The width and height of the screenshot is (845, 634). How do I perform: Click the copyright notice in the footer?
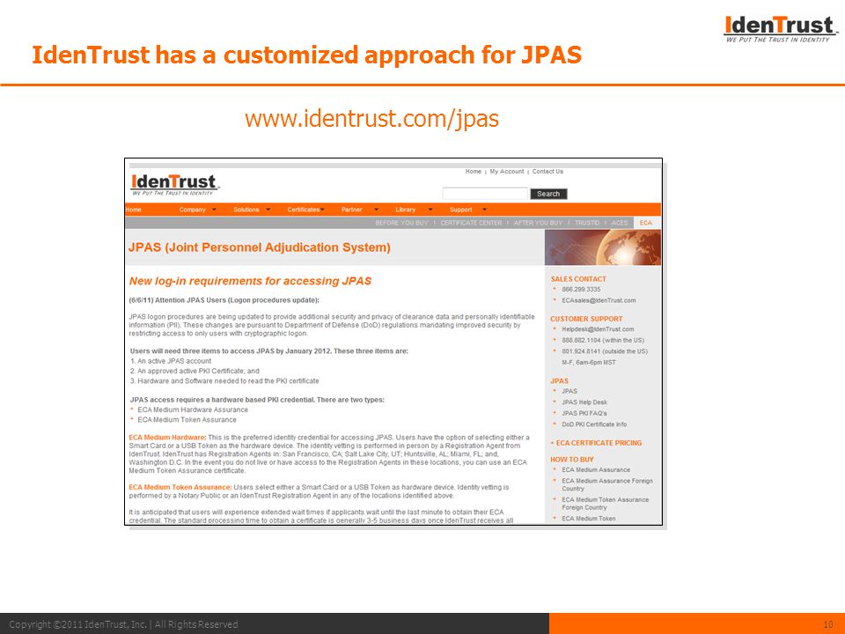click(x=123, y=624)
